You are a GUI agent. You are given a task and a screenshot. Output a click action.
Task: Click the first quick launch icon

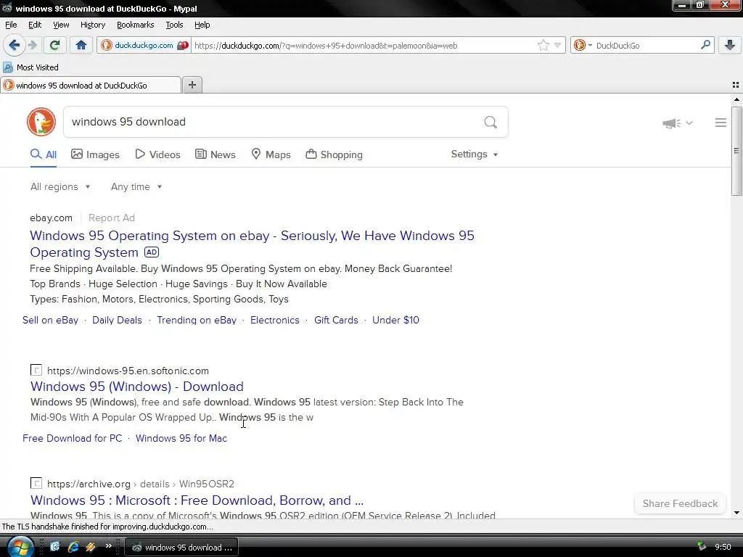(55, 547)
